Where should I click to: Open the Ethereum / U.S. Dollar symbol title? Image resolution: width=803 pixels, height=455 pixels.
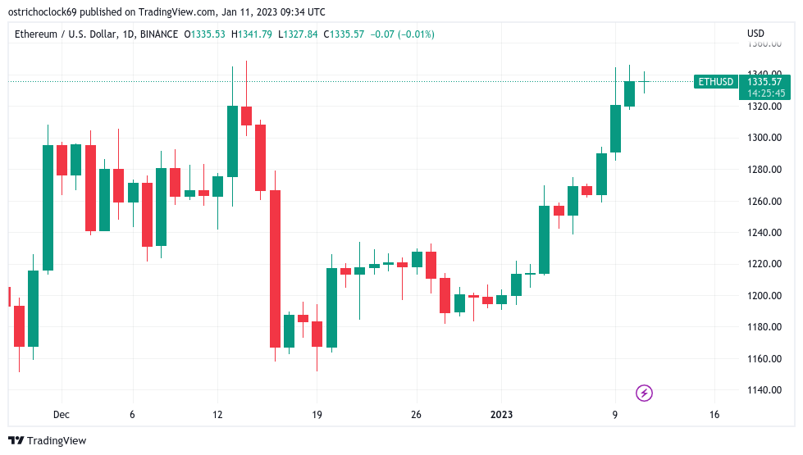(x=66, y=34)
